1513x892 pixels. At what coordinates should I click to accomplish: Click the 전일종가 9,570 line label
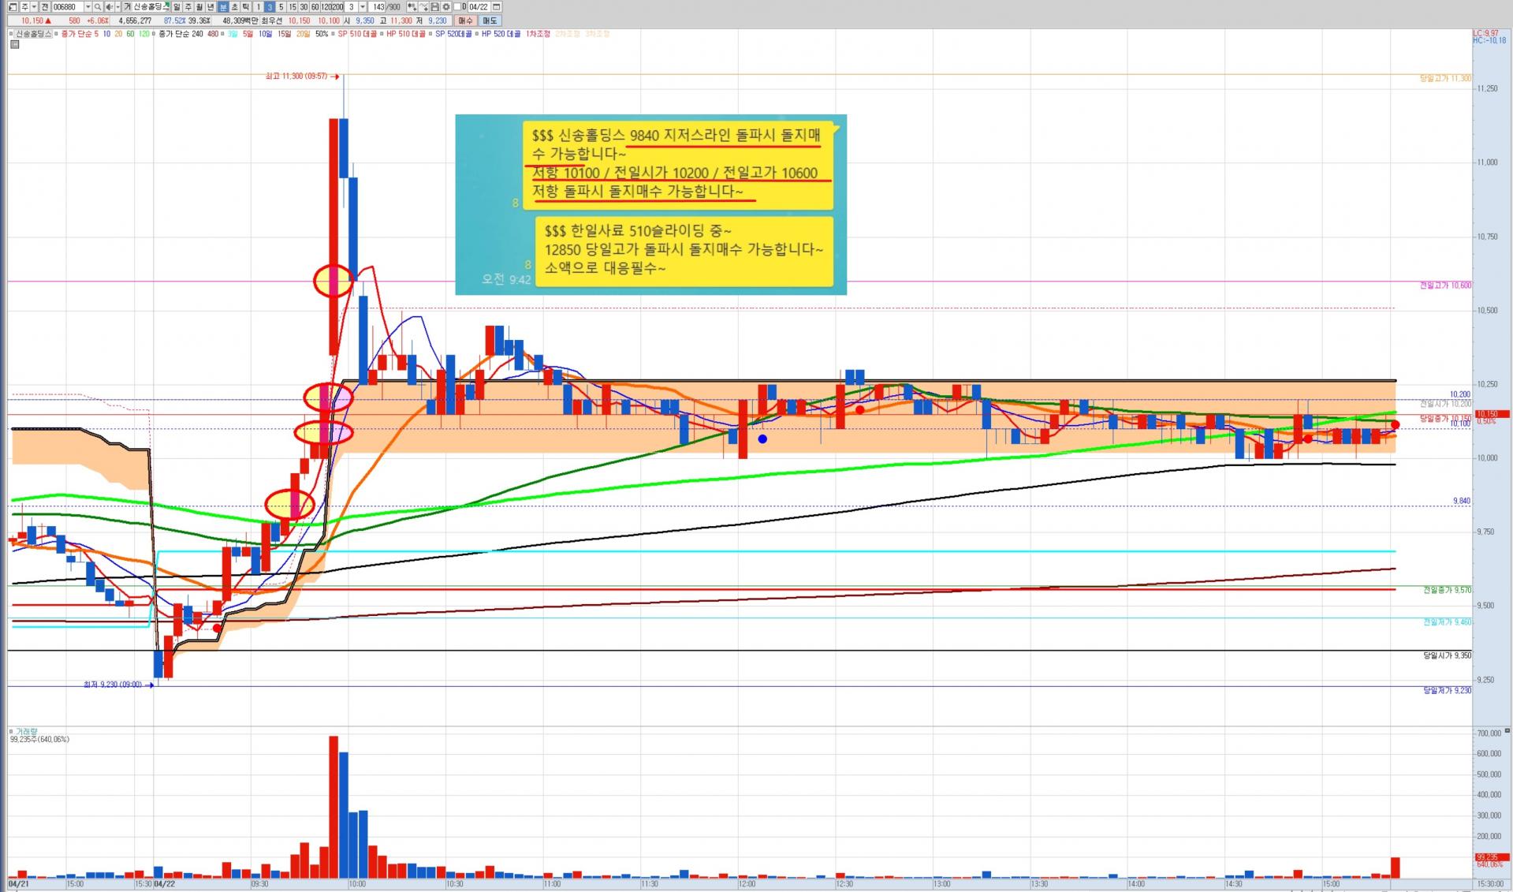[1447, 590]
